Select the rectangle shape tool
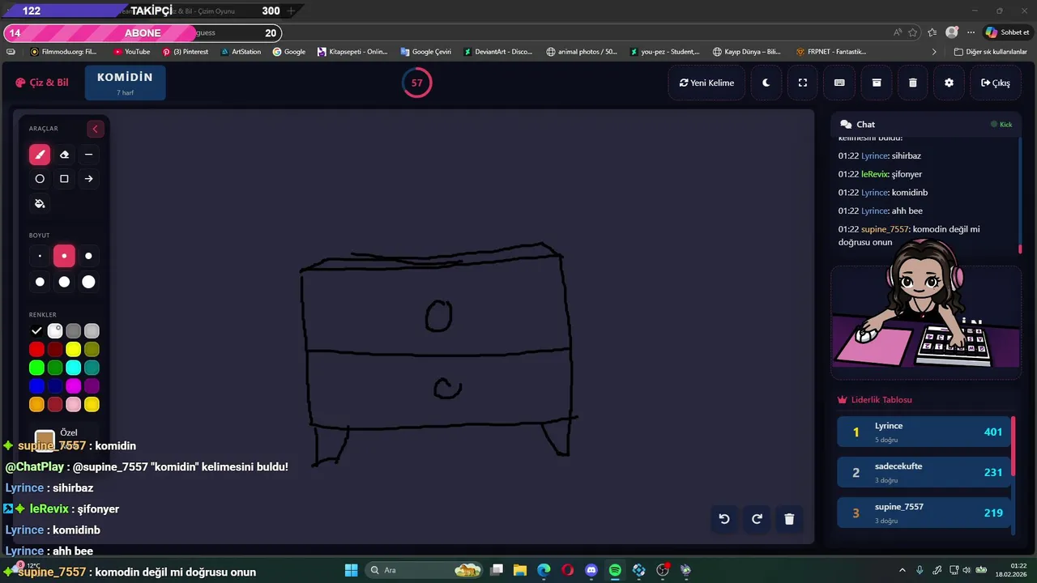 pos(64,179)
